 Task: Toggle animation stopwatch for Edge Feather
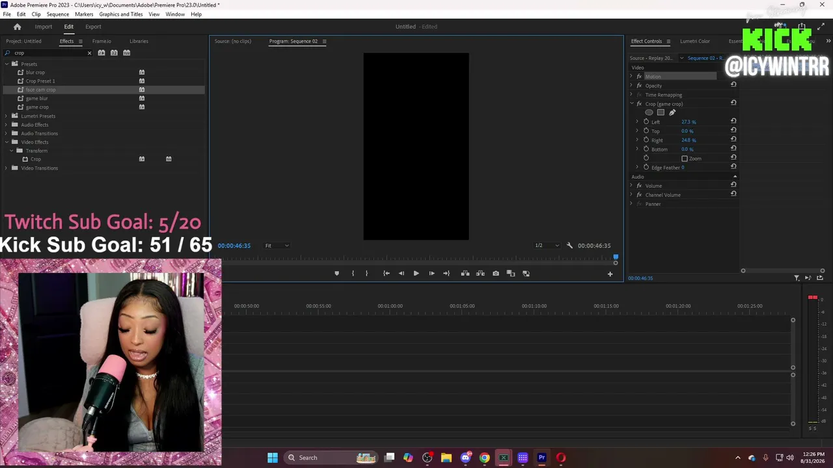[646, 167]
